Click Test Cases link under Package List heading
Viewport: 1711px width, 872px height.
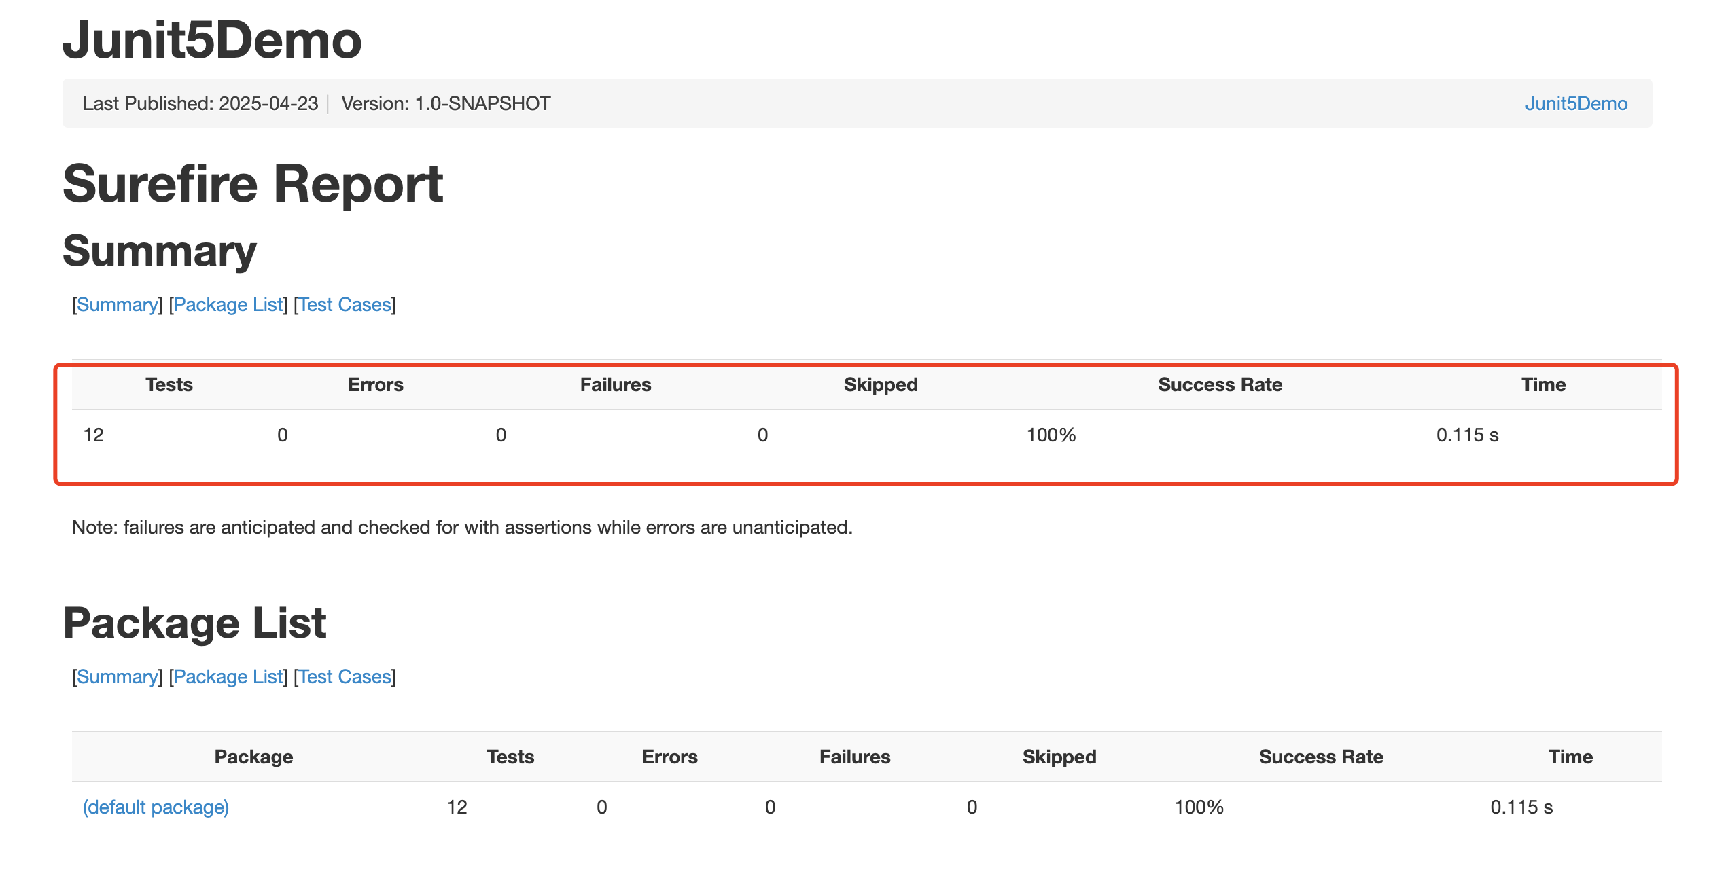pos(345,677)
